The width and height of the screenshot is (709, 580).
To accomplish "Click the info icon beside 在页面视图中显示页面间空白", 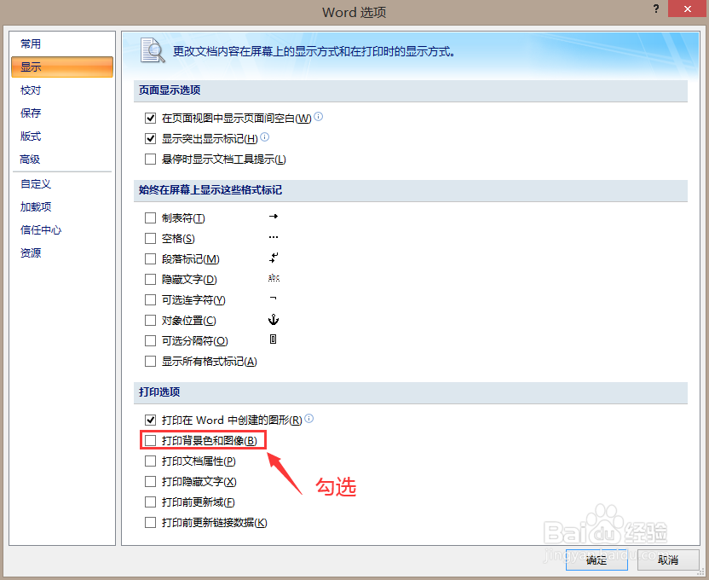I will click(x=319, y=117).
